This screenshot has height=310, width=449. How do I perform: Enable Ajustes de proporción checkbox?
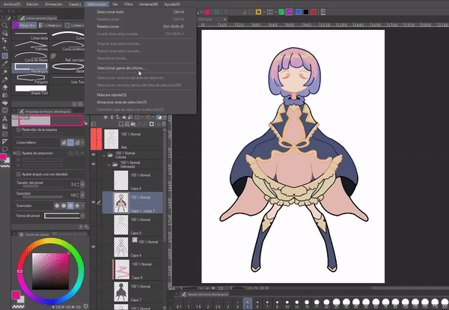pos(19,154)
